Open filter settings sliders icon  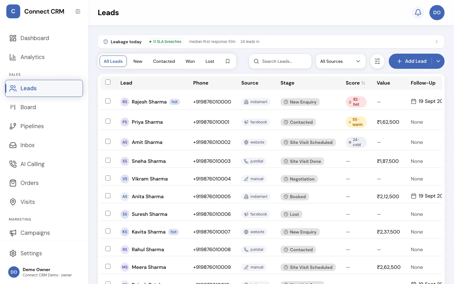pyautogui.click(x=377, y=61)
